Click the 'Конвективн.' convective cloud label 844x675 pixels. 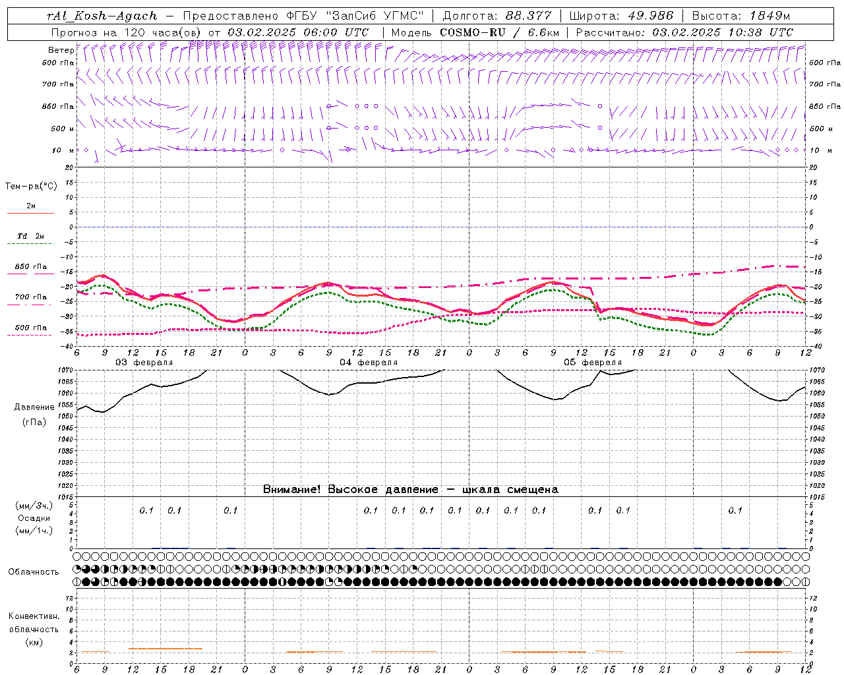[x=34, y=616]
